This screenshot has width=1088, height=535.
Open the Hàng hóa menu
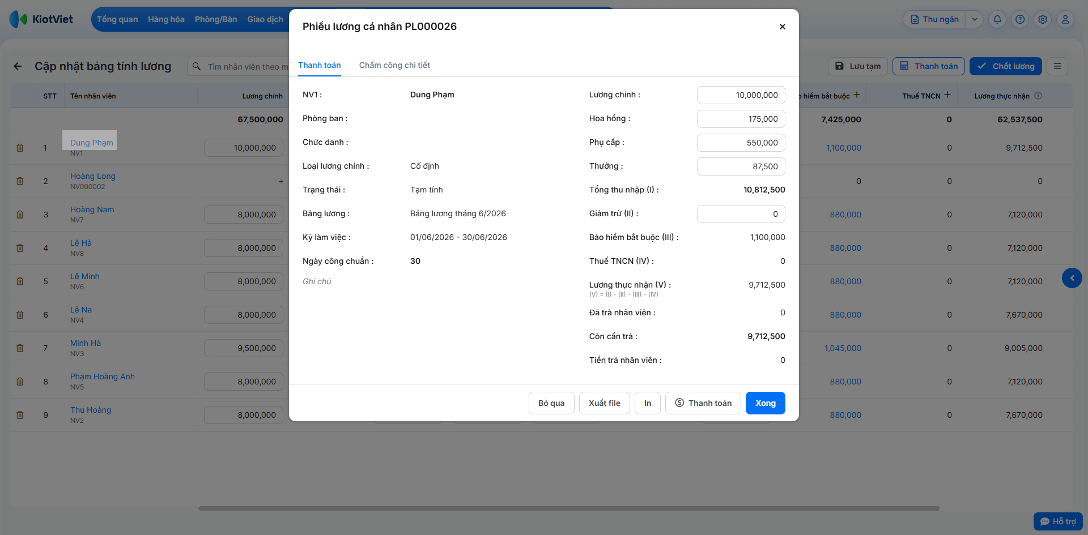pyautogui.click(x=166, y=19)
